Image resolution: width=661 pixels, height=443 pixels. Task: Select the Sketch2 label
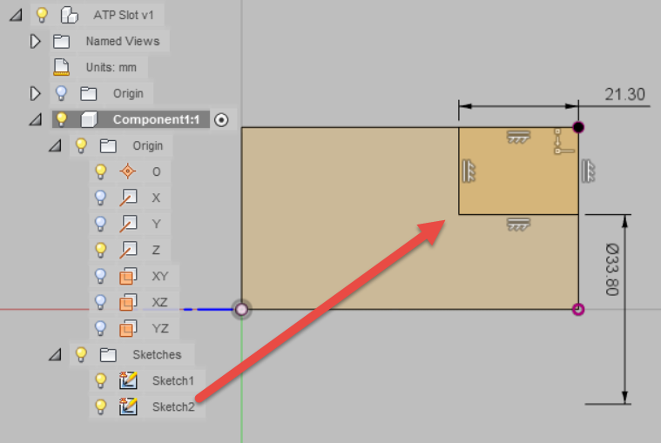[173, 406]
